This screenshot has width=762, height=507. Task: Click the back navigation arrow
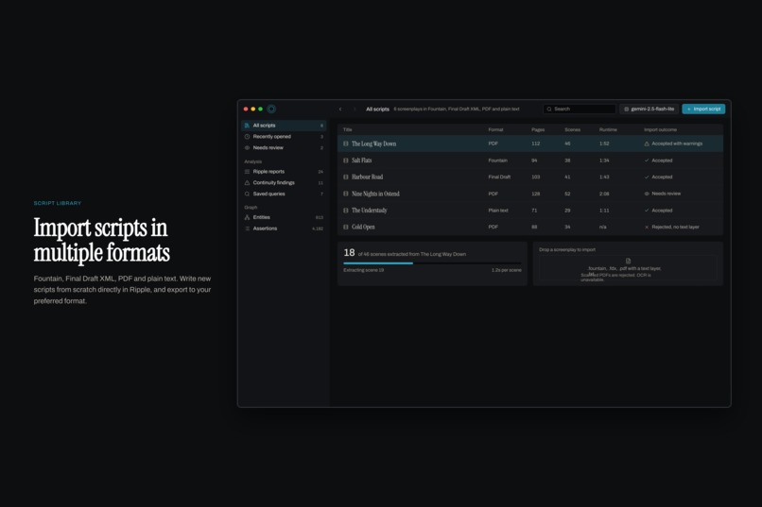pyautogui.click(x=340, y=110)
